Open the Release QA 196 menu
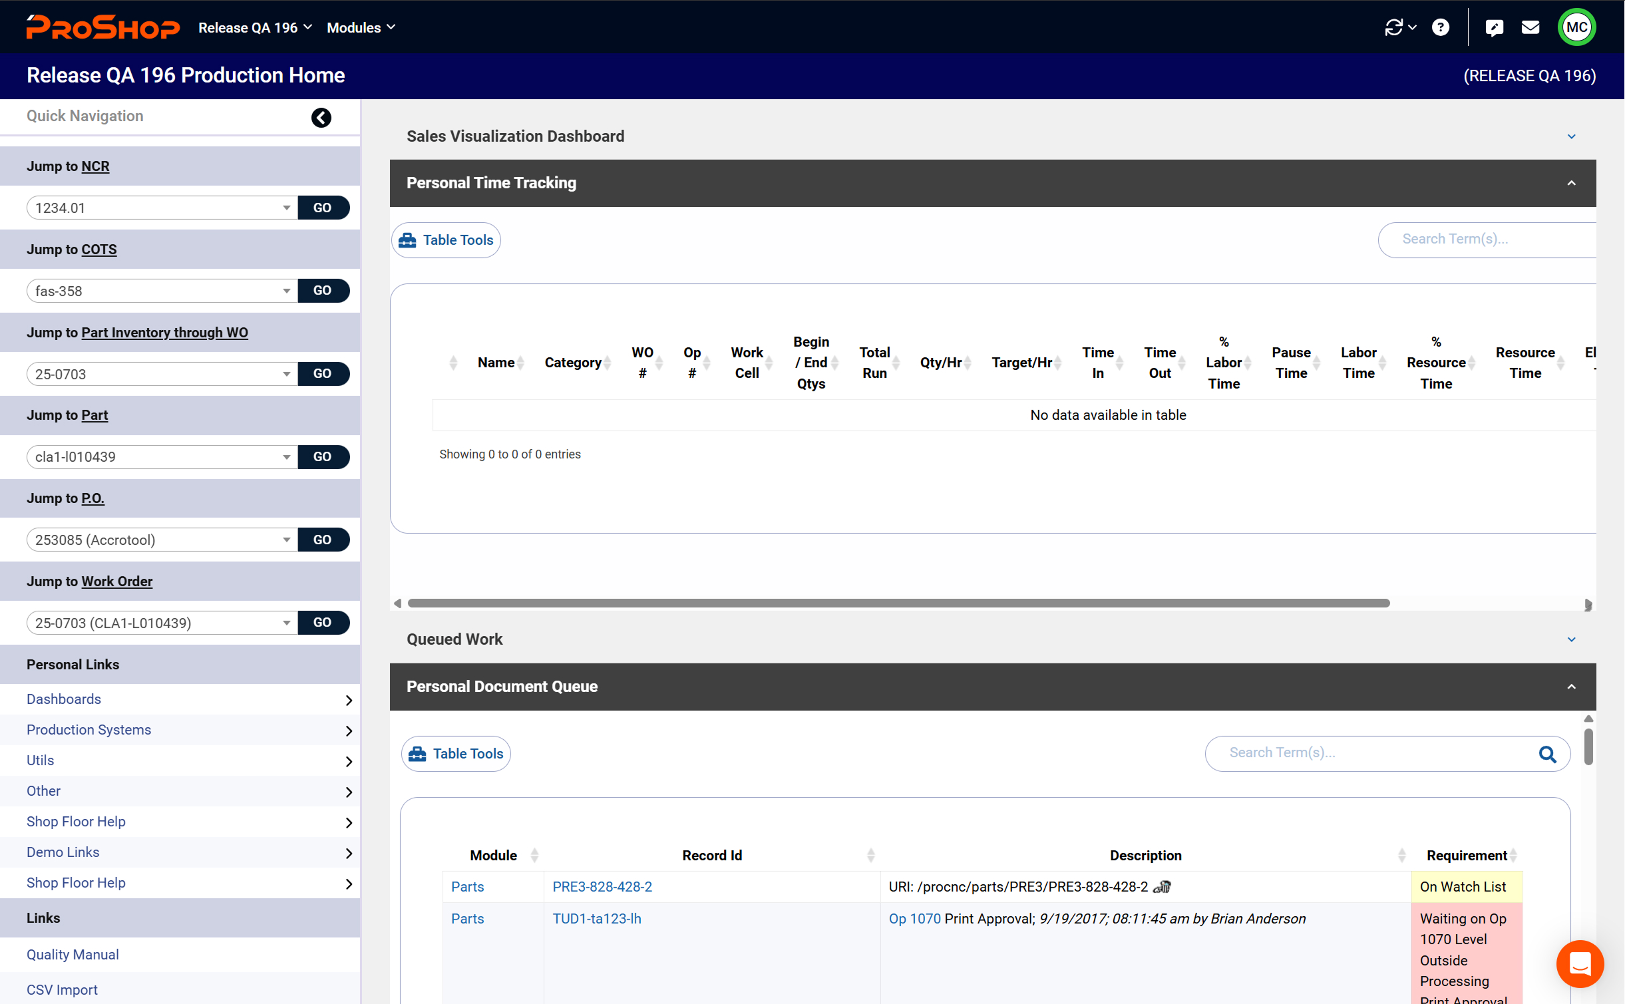The height and width of the screenshot is (1004, 1625). coord(255,27)
